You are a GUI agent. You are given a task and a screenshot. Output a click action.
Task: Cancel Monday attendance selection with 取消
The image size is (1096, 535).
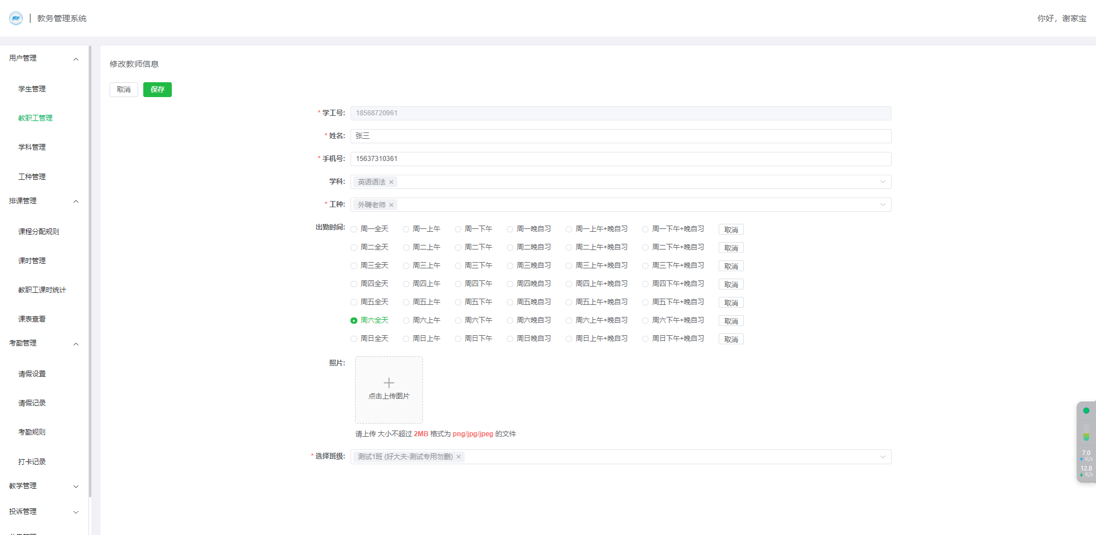pos(731,230)
